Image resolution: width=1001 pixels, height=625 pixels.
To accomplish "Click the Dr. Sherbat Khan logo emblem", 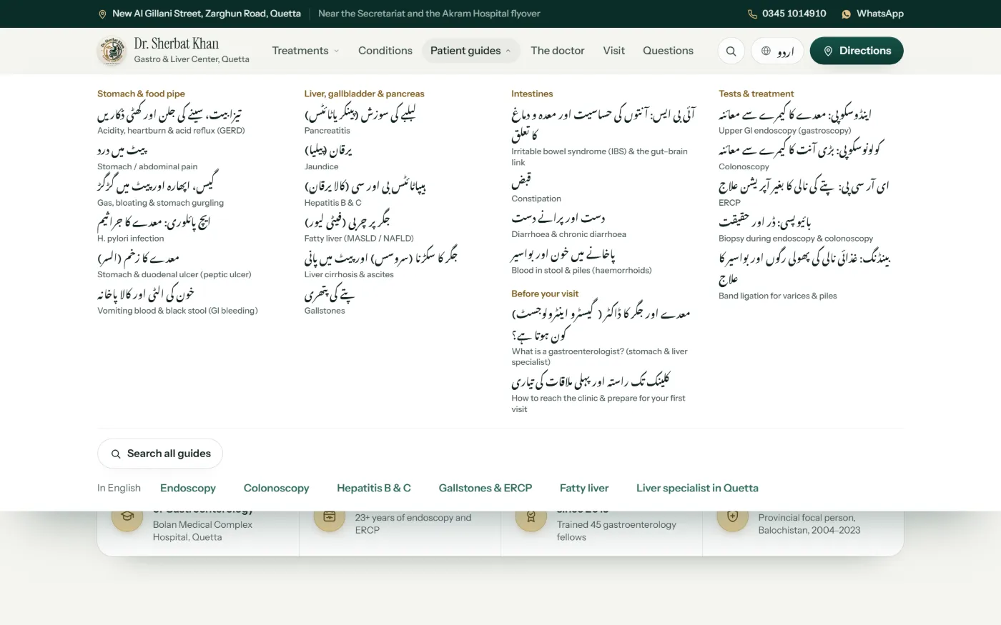I will (x=112, y=51).
